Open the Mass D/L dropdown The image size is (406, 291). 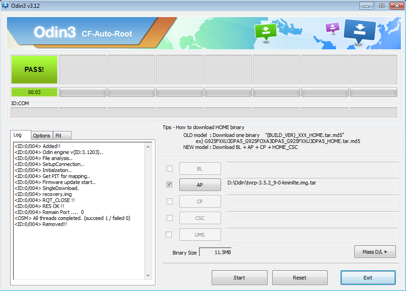375,252
